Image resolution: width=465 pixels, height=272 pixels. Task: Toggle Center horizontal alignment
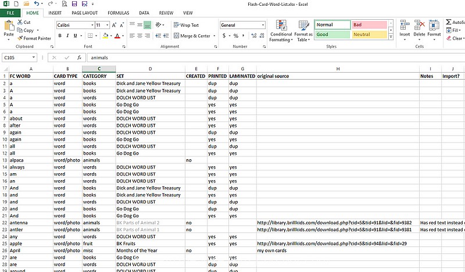[139, 36]
